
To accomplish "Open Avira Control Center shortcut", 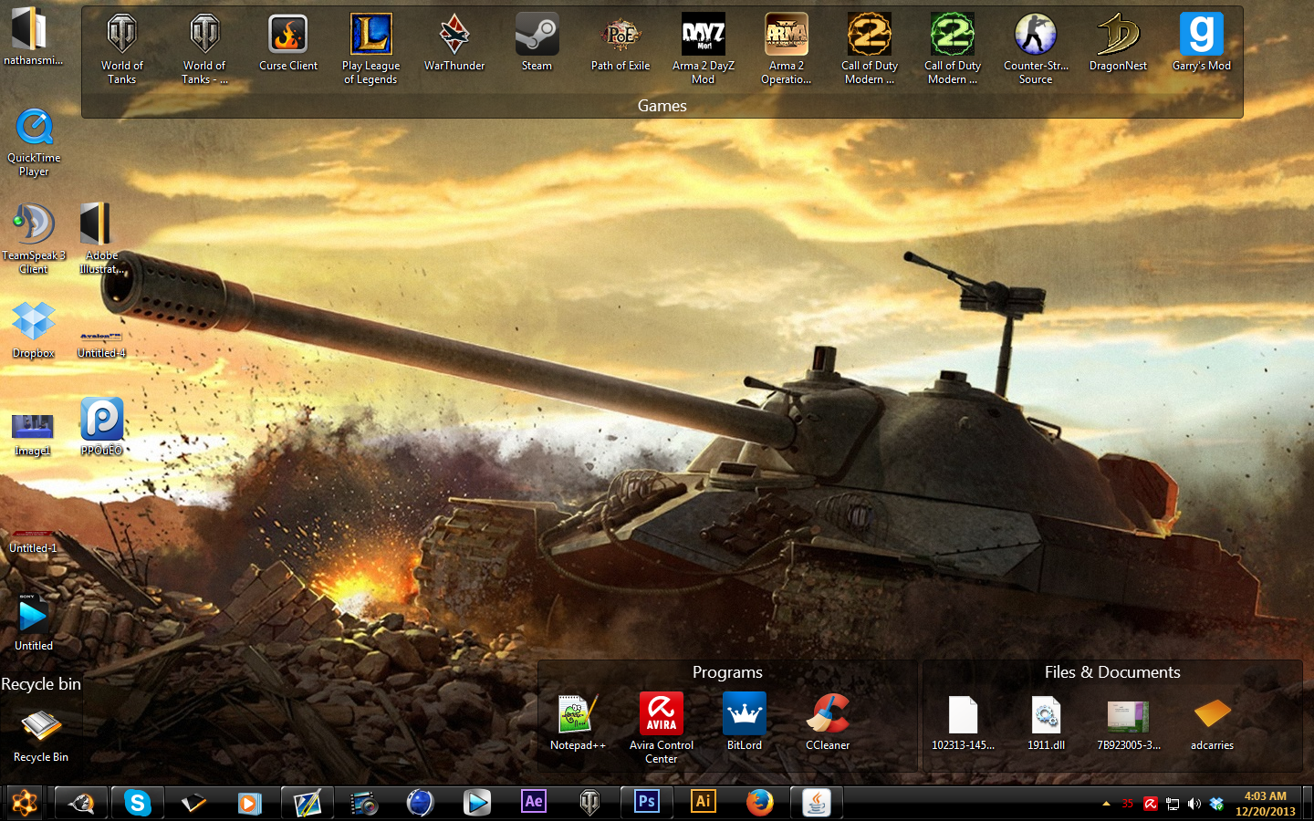I will click(x=662, y=729).
